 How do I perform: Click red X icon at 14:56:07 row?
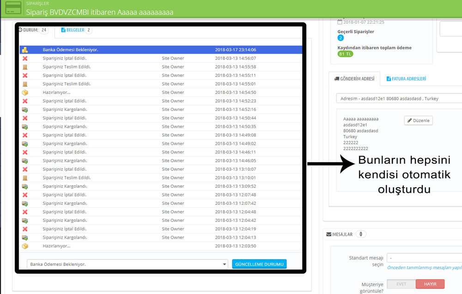(25, 58)
